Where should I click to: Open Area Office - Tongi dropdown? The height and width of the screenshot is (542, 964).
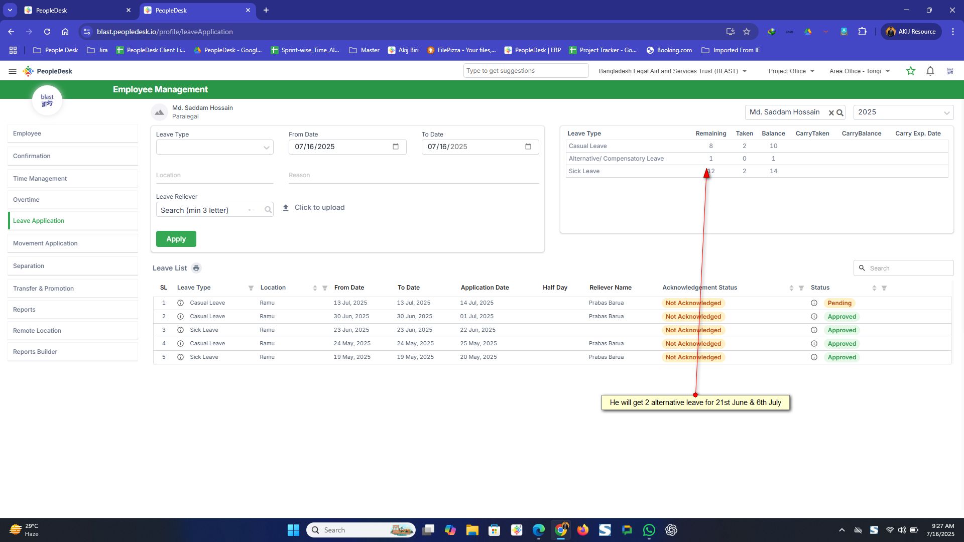887,71
